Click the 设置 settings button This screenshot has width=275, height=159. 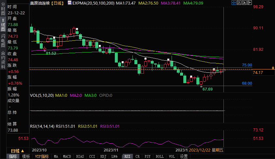(x=184, y=156)
